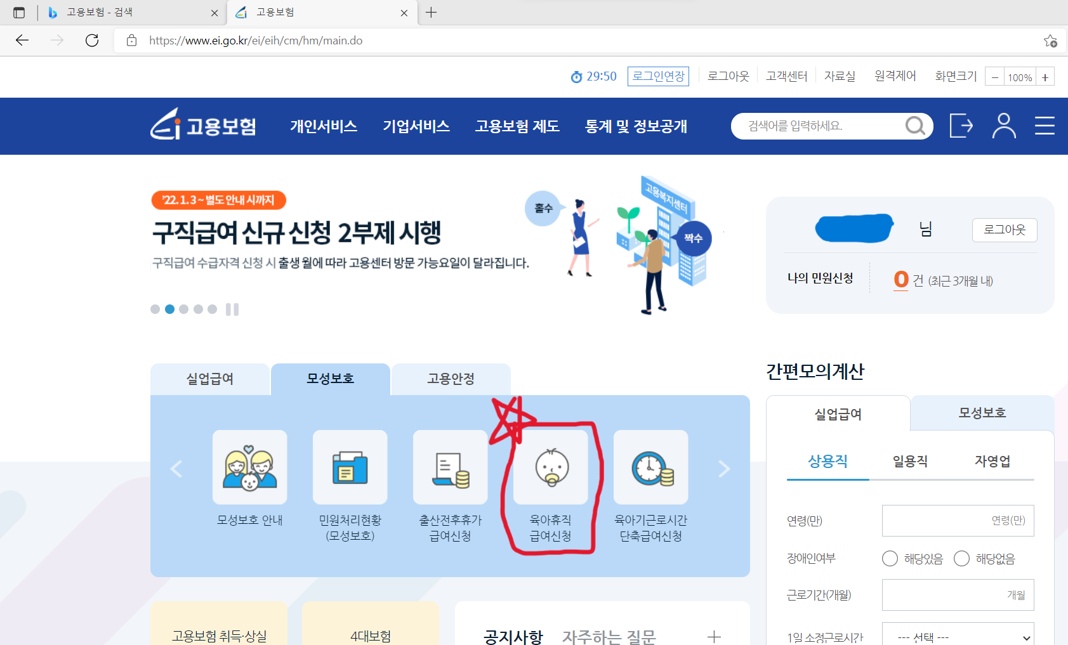Switch to 자주하는 질문 tab
The height and width of the screenshot is (645, 1068).
click(609, 636)
